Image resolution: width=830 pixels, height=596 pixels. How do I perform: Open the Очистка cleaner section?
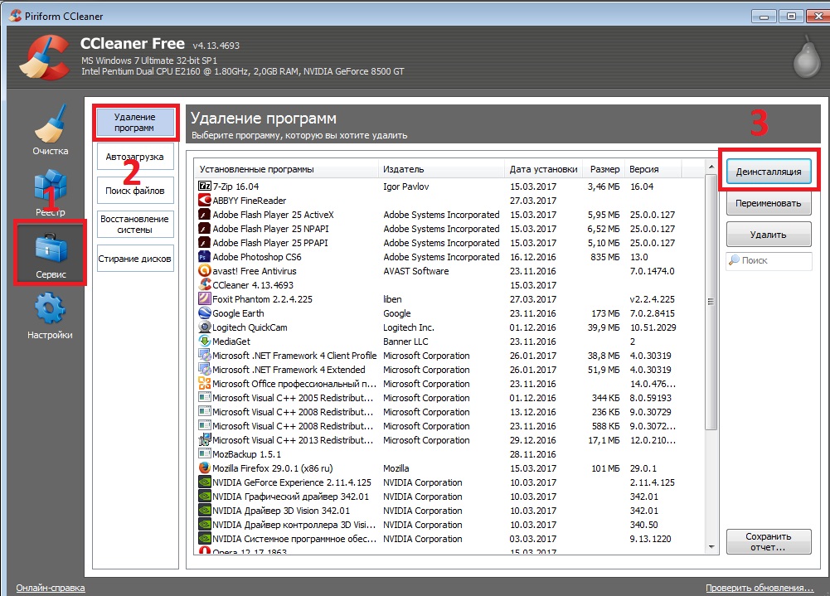pyautogui.click(x=51, y=129)
